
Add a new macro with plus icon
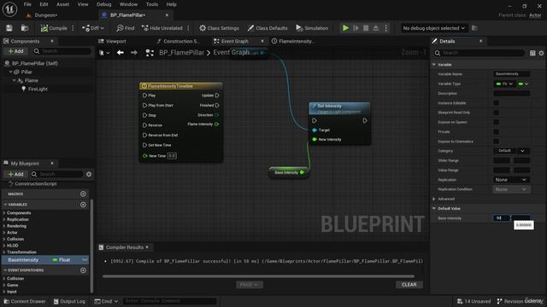[x=83, y=194]
